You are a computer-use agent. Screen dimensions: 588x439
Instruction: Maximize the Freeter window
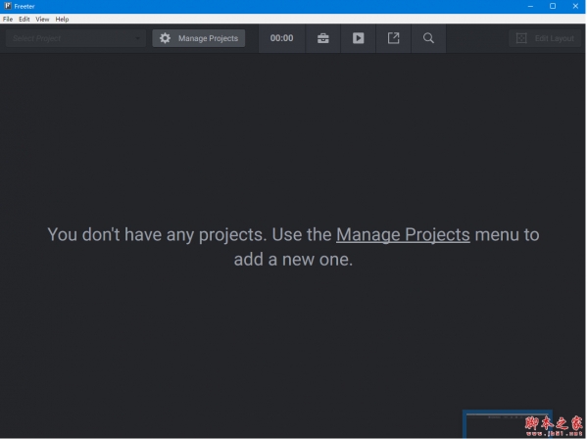coord(553,6)
